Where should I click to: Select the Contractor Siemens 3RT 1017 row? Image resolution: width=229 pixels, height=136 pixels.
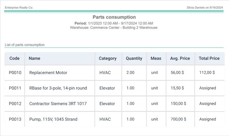pyautogui.click(x=58, y=104)
